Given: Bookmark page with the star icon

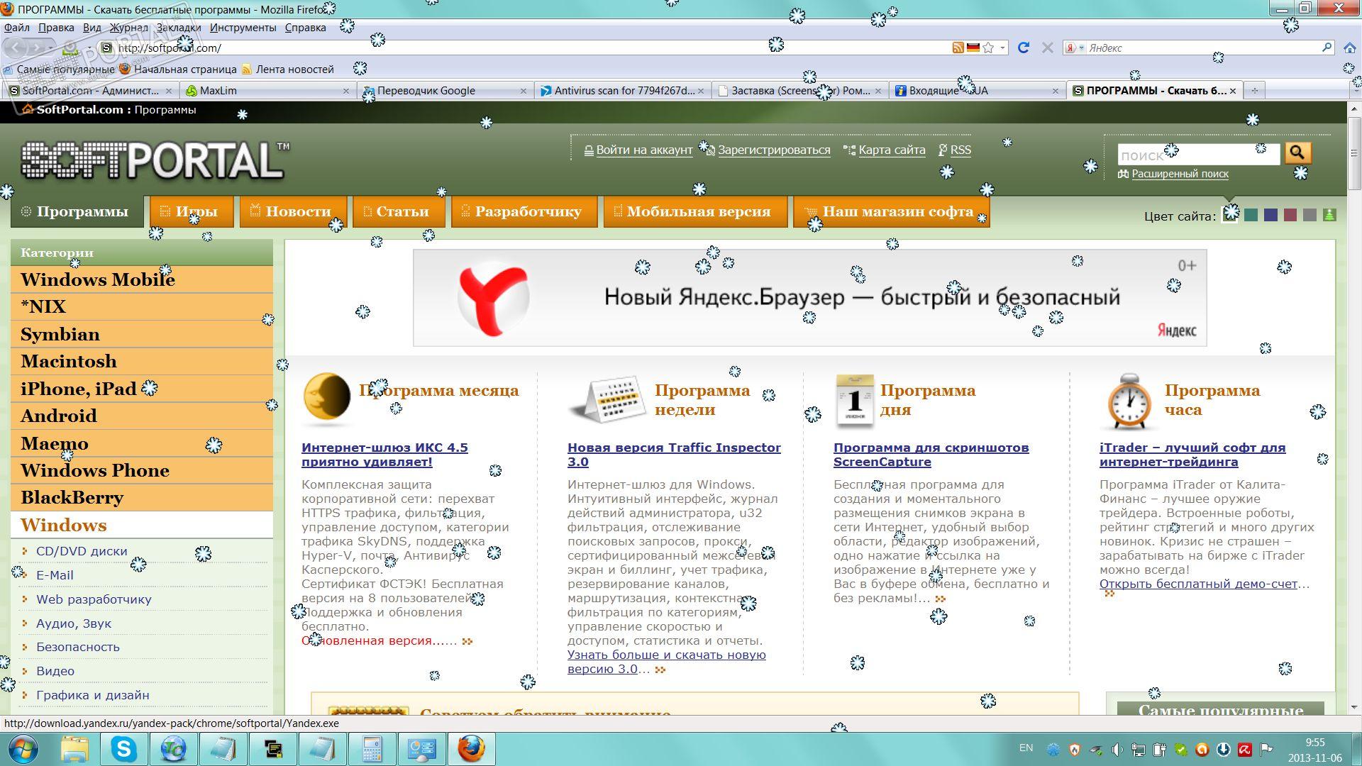Looking at the screenshot, I should point(988,48).
